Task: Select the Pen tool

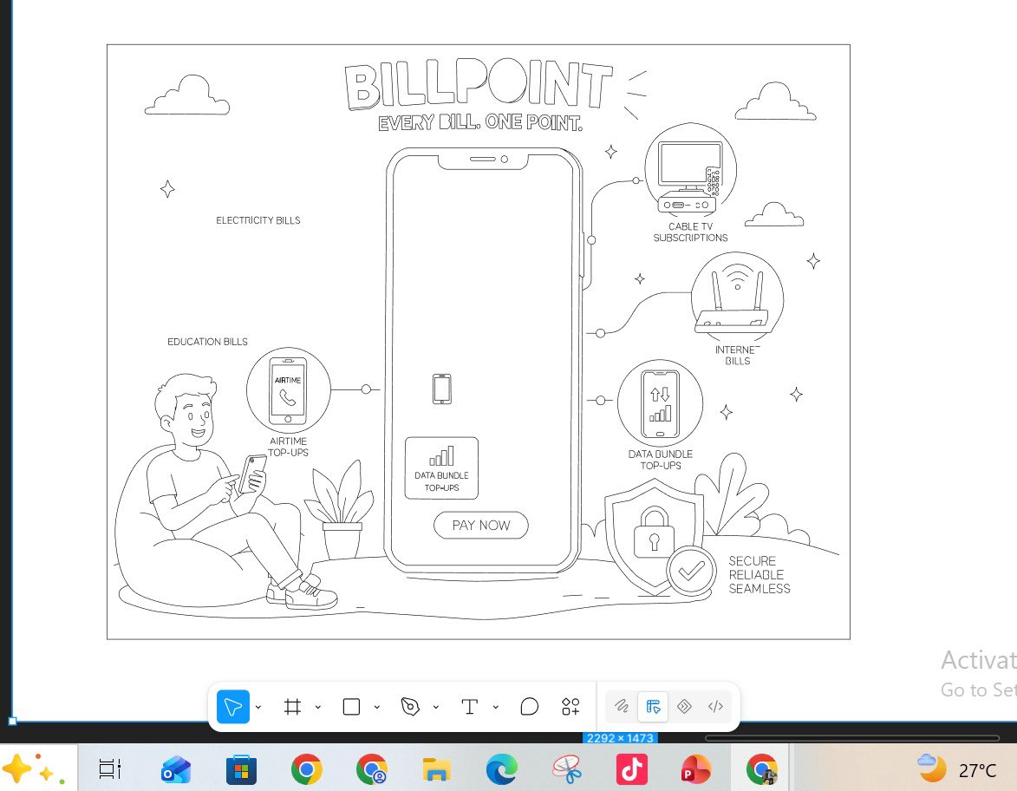Action: [410, 707]
